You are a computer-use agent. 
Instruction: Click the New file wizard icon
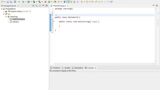2,2
